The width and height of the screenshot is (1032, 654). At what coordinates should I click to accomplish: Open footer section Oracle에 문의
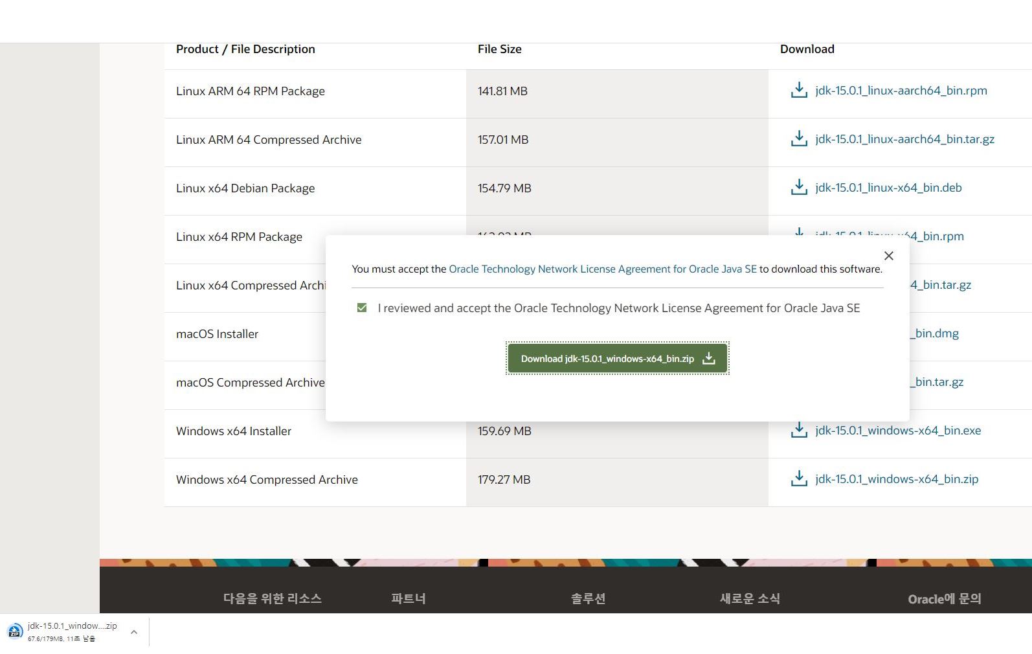[945, 599]
